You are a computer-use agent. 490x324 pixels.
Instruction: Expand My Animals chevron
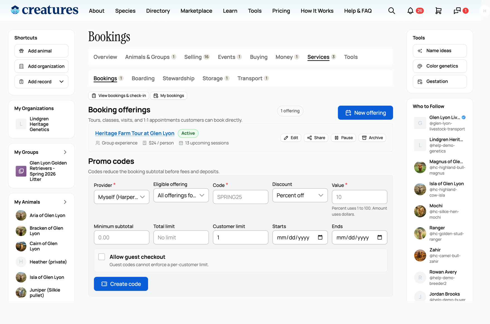click(x=65, y=202)
